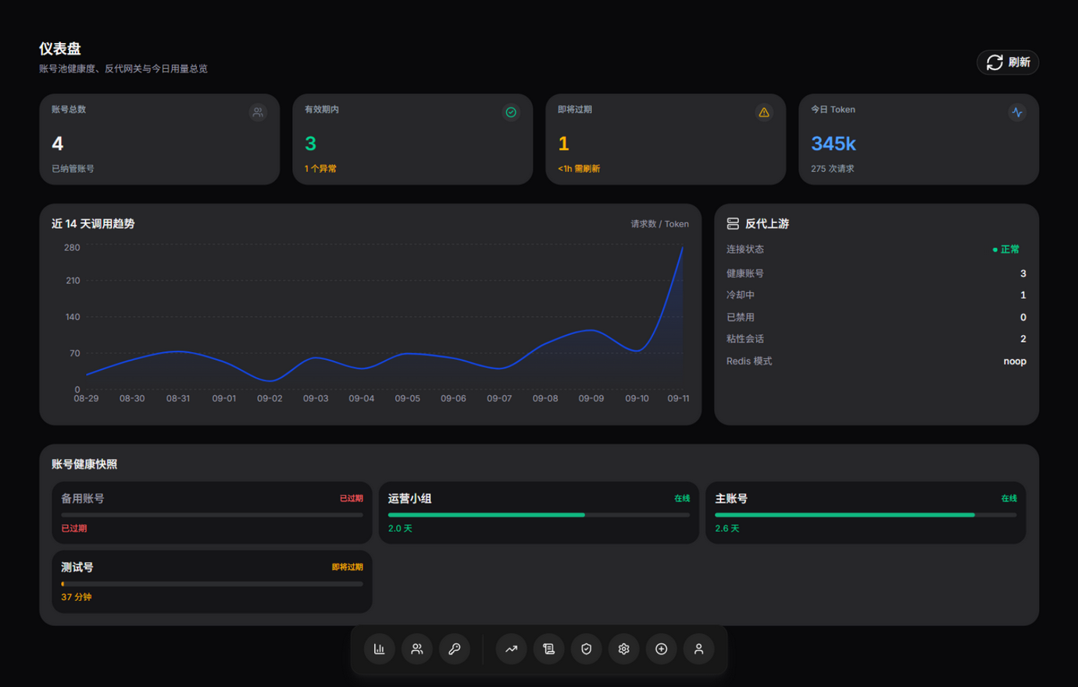Viewport: 1078px width, 687px height.
Task: Click the 已过期 badge on 备用账号
Action: pos(351,498)
